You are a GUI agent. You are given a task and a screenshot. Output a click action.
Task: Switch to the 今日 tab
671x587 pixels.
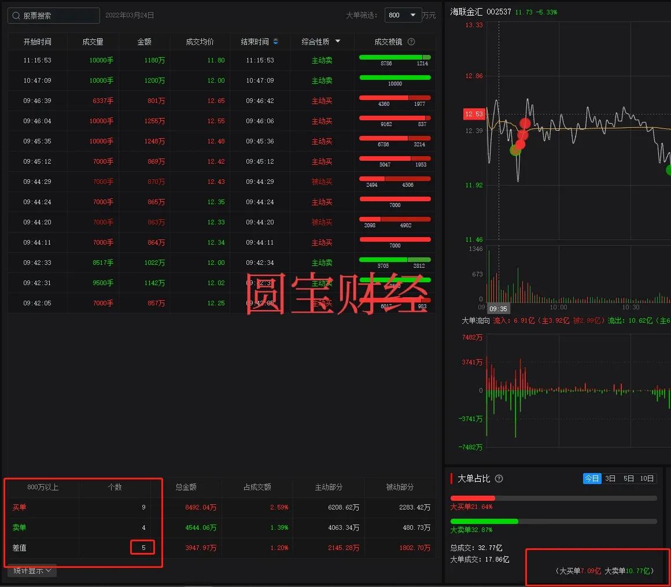click(591, 478)
